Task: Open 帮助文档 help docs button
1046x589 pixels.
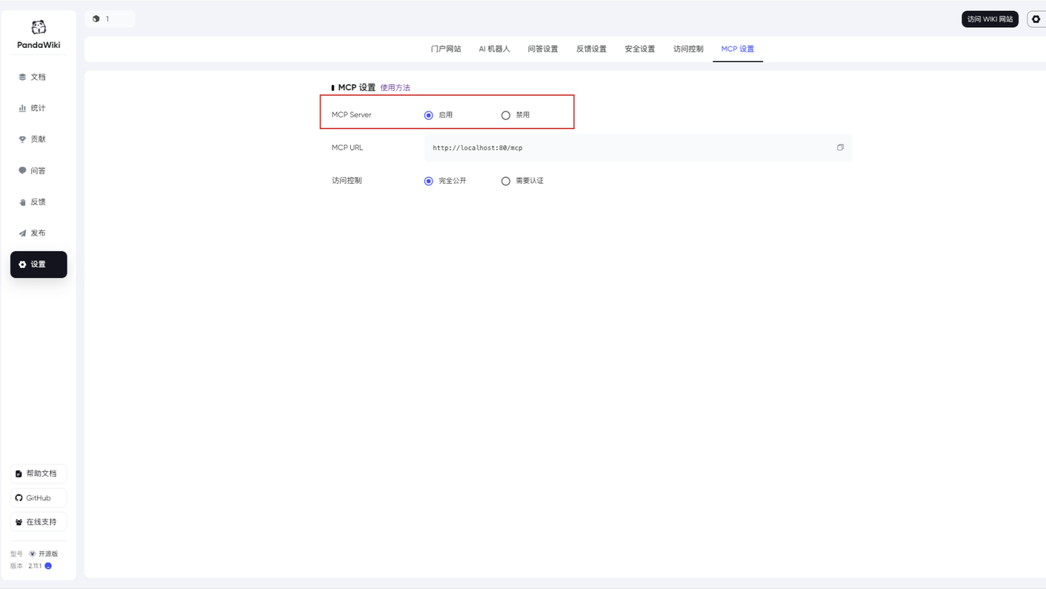Action: 38,474
